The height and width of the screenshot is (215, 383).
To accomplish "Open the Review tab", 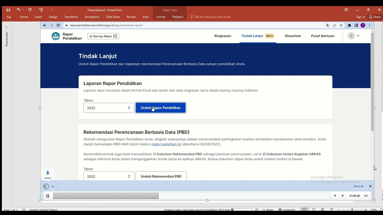I will 131,17.
